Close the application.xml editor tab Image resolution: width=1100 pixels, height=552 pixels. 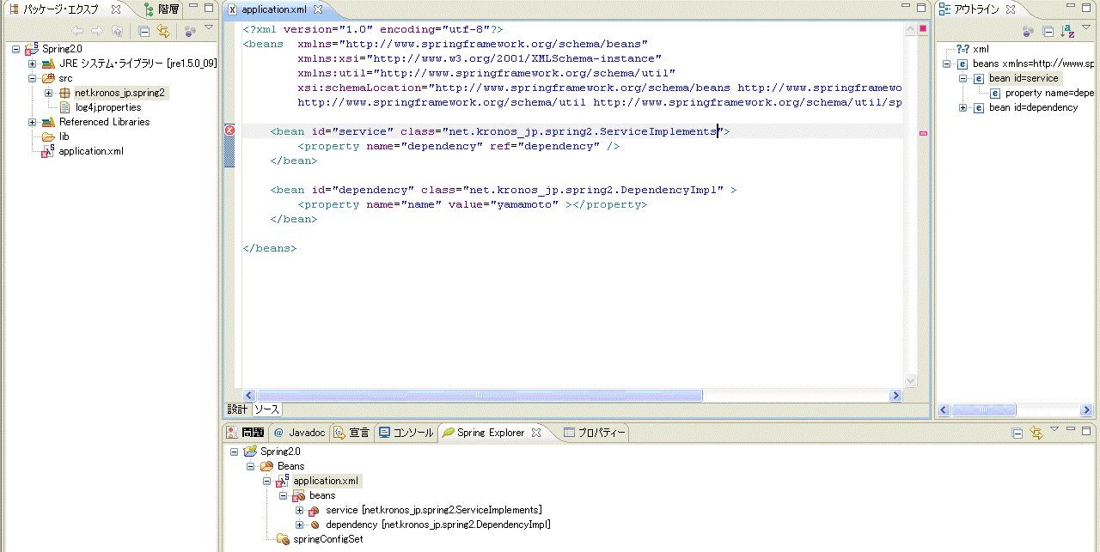[317, 9]
